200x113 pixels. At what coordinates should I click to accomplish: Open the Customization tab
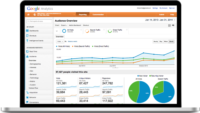click(98, 15)
